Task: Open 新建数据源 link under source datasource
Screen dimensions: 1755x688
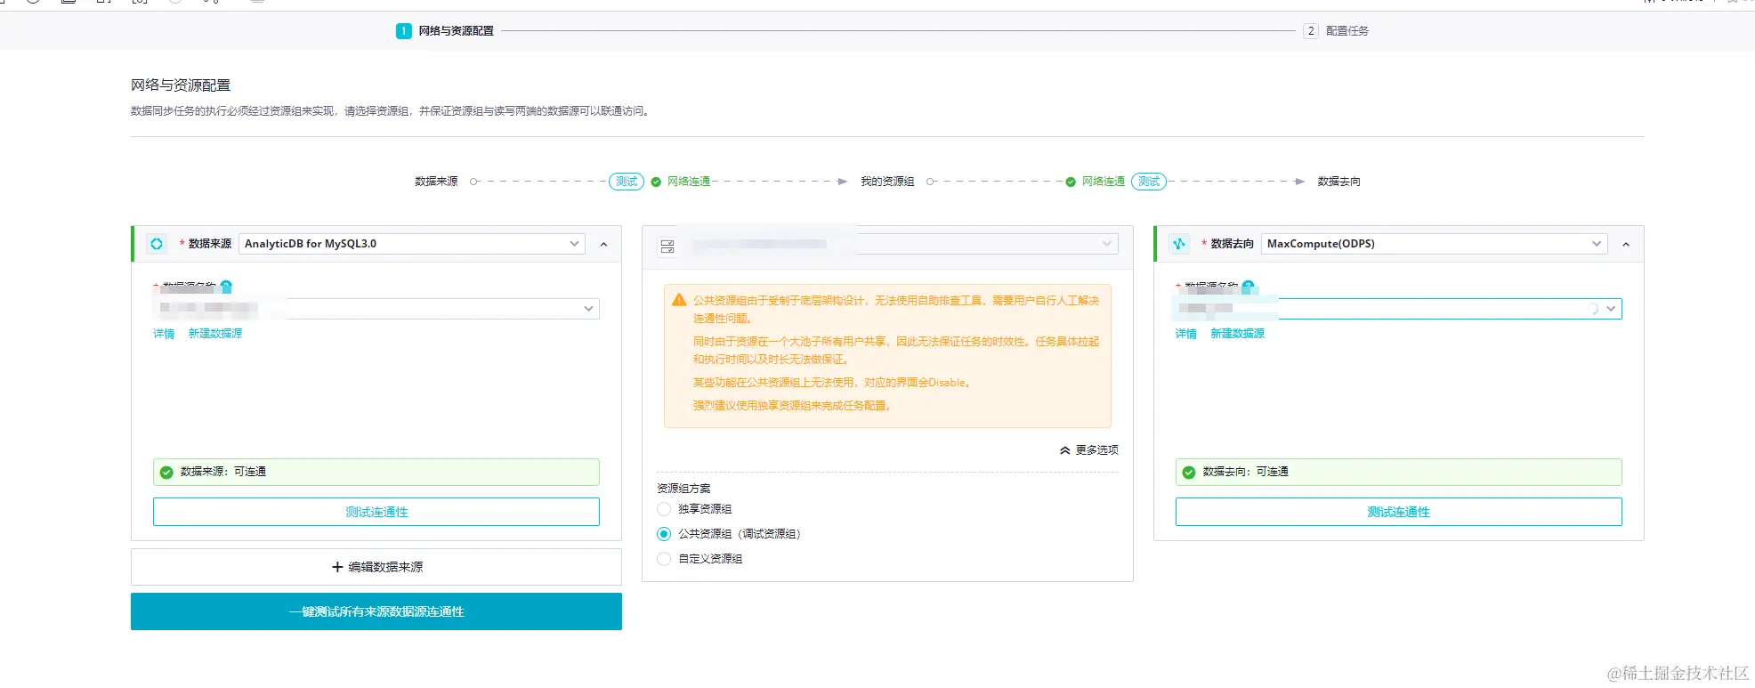Action: pos(215,334)
